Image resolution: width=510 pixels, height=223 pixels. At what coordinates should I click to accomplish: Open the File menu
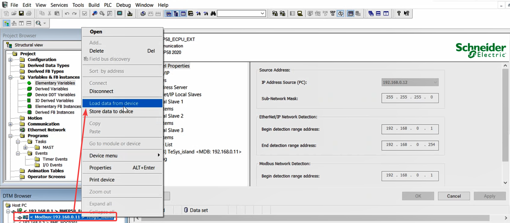click(14, 5)
